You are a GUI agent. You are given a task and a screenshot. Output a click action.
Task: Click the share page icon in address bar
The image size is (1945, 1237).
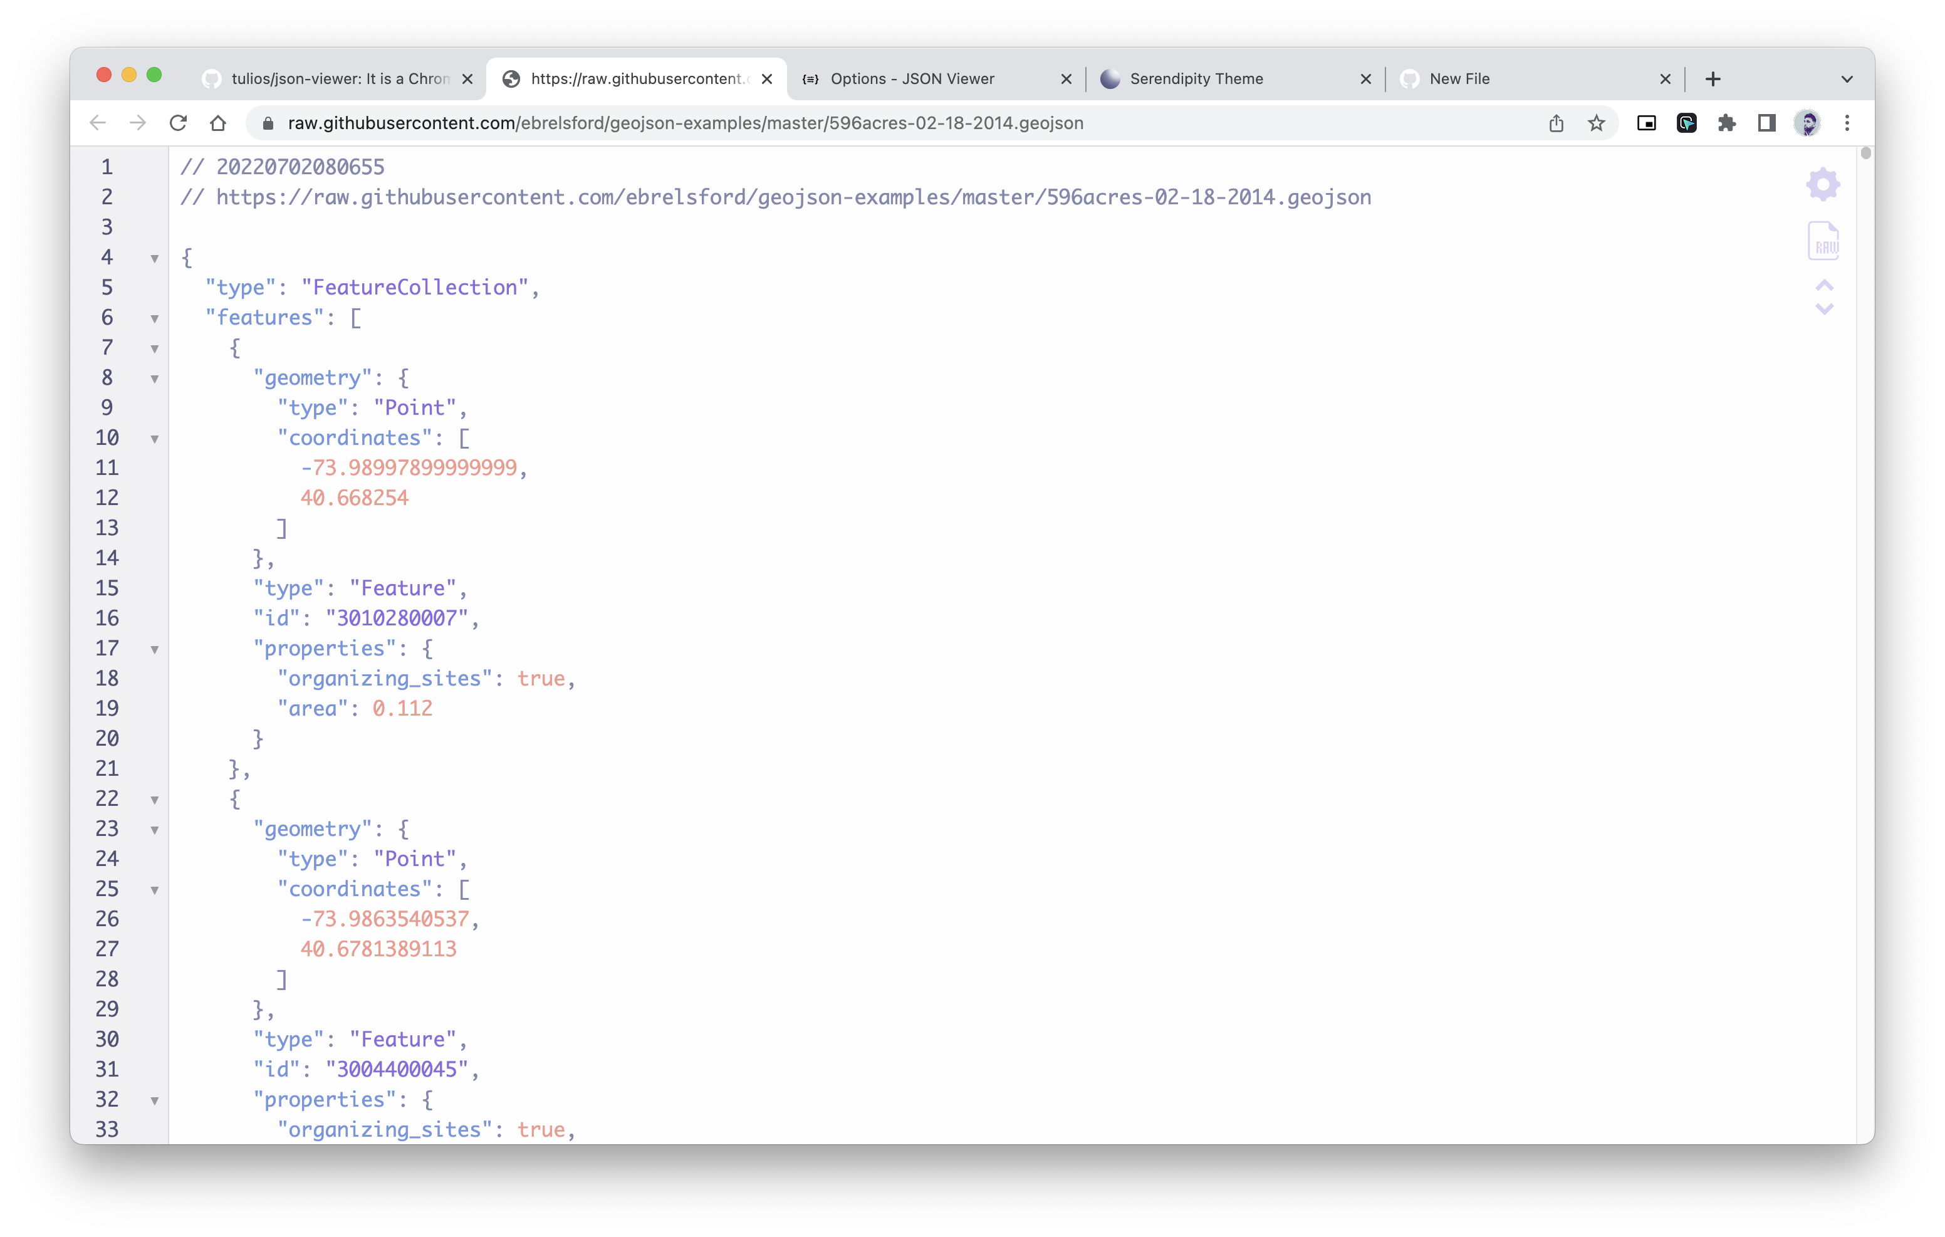[1556, 123]
